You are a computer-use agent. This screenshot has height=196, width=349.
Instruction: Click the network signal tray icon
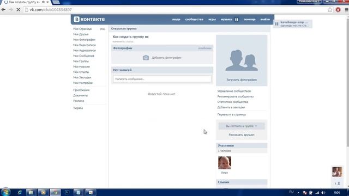pos(317,193)
